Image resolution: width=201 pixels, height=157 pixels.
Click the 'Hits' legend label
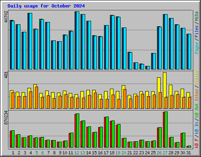coord(197,16)
